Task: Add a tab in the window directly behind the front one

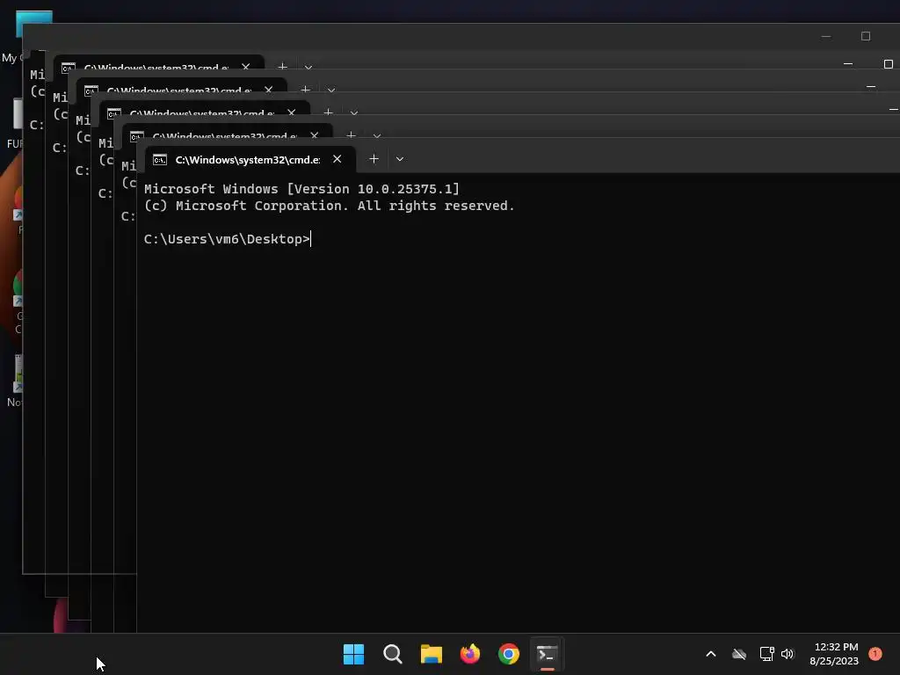Action: tap(351, 135)
